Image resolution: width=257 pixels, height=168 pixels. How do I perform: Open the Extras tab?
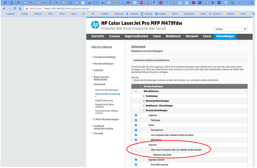click(207, 36)
